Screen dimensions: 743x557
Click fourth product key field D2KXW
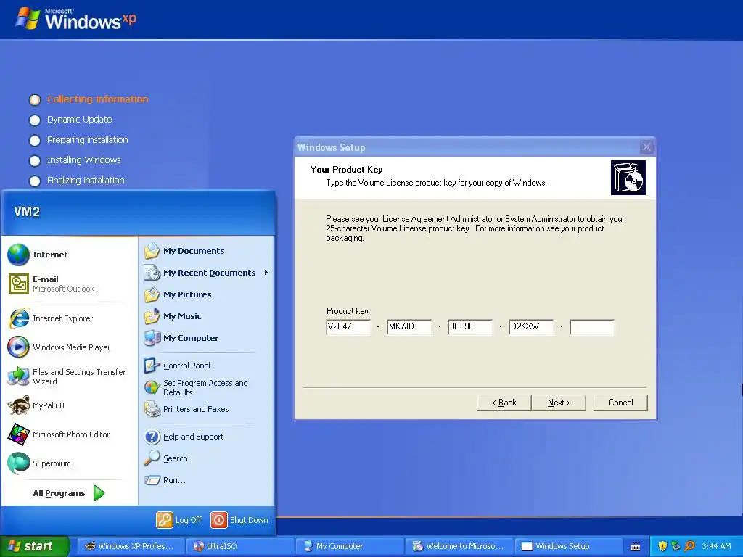[531, 327]
